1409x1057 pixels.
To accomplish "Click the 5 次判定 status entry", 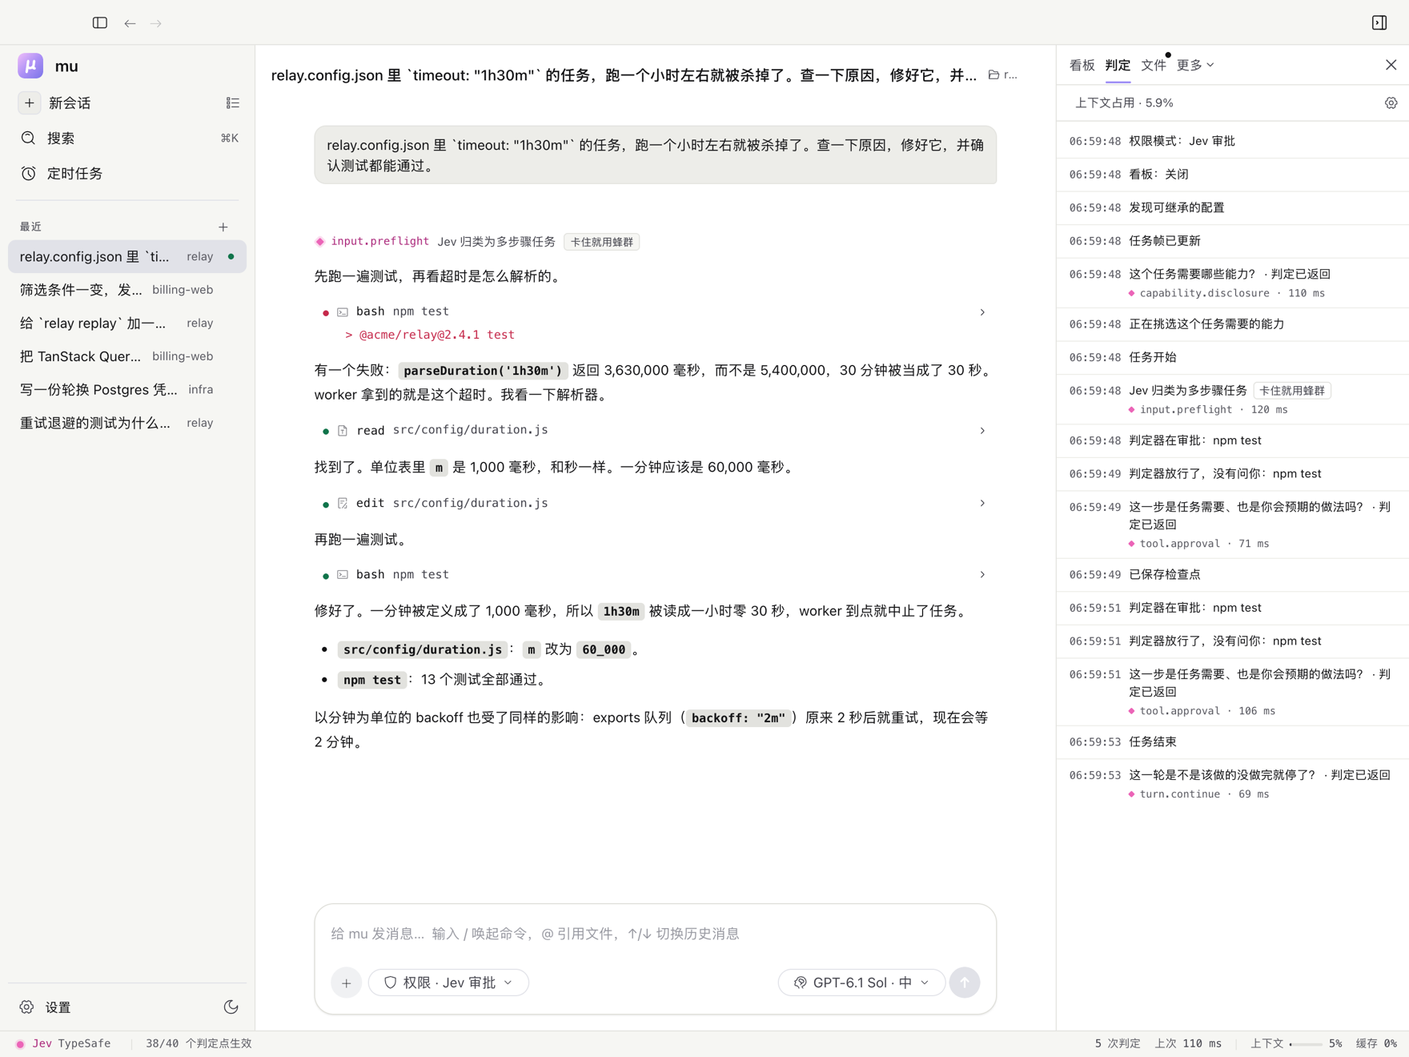I will (1118, 1043).
